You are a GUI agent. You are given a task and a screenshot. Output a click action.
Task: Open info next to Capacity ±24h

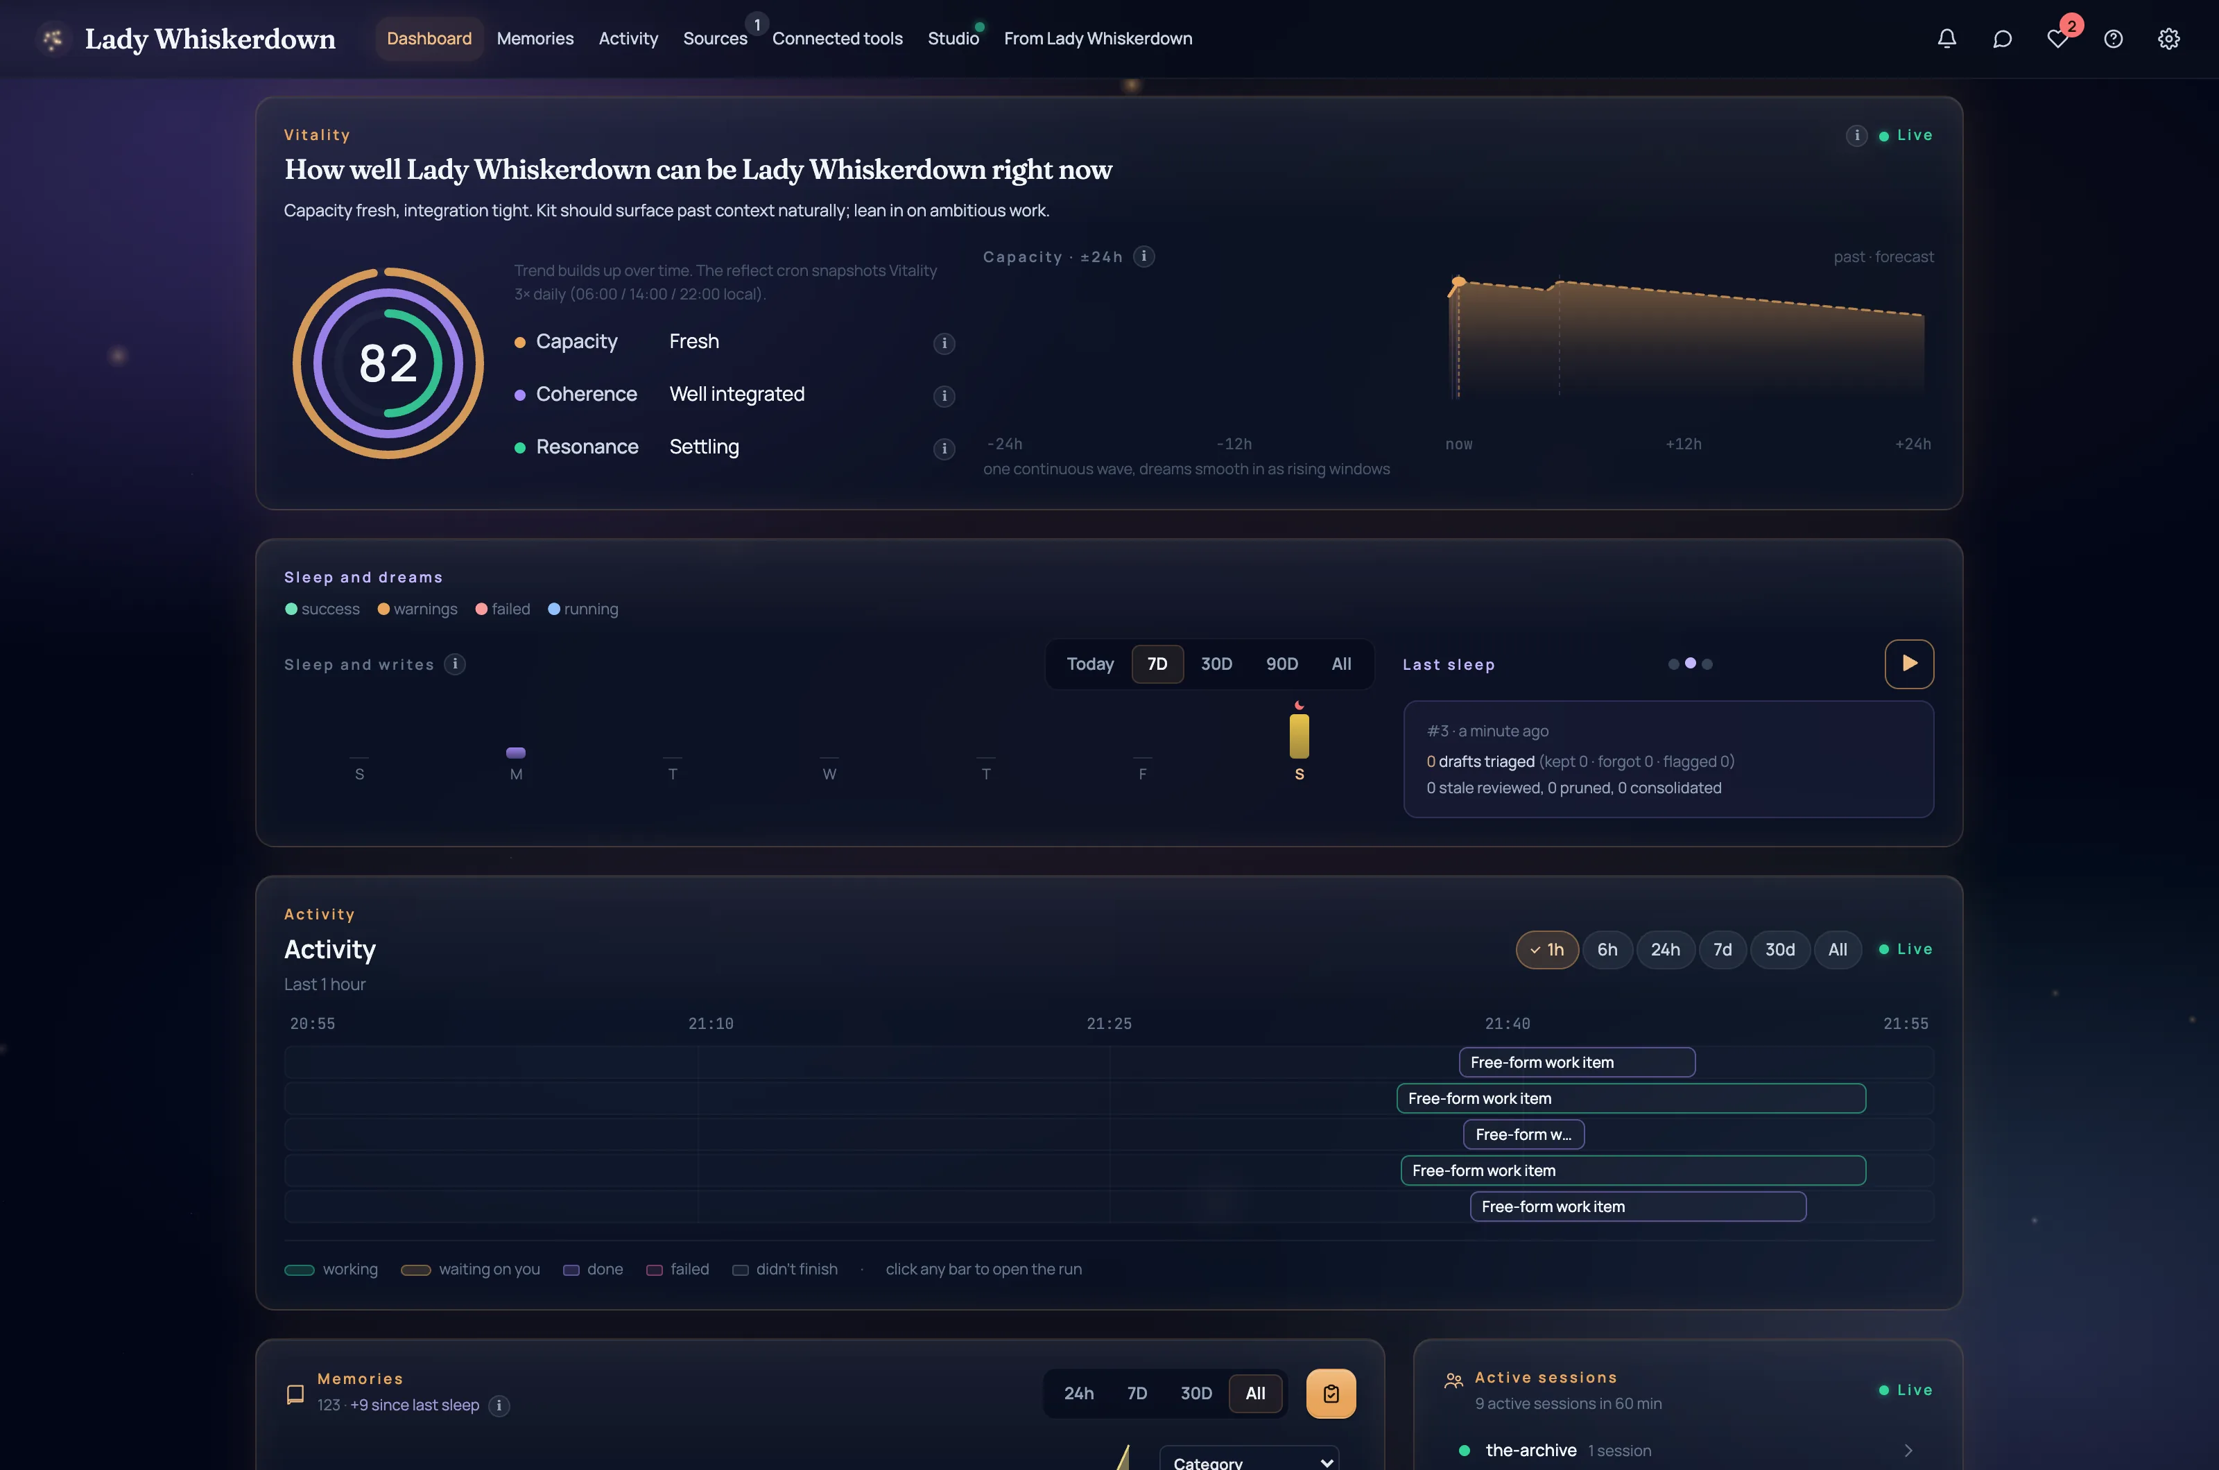click(x=1143, y=256)
